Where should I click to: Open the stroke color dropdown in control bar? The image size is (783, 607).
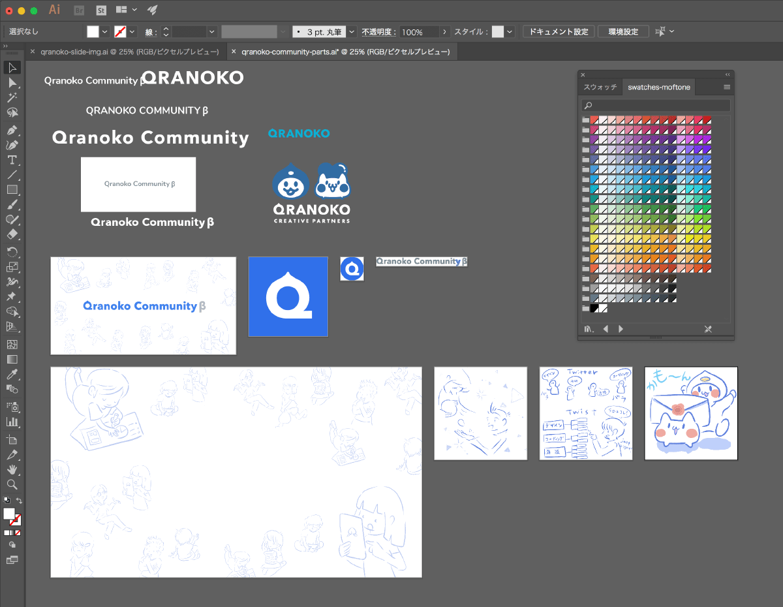click(132, 31)
